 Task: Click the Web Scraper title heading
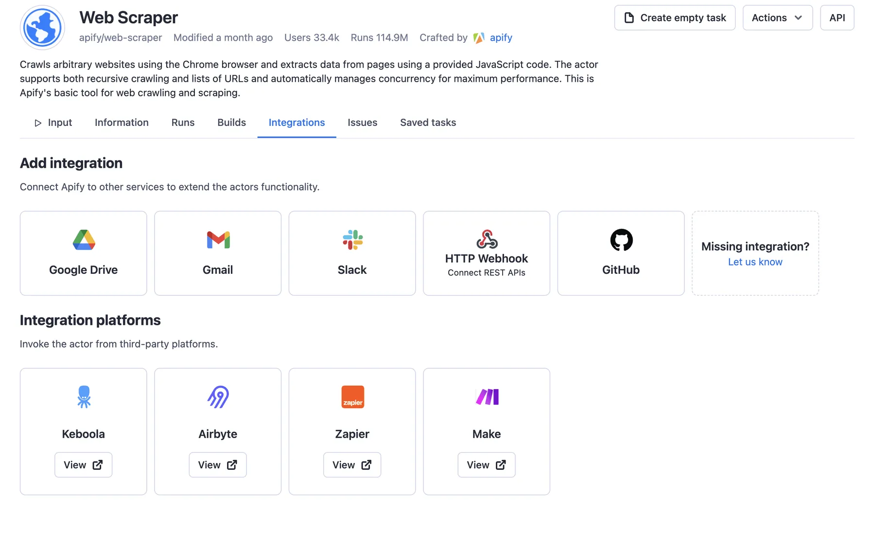(x=129, y=18)
